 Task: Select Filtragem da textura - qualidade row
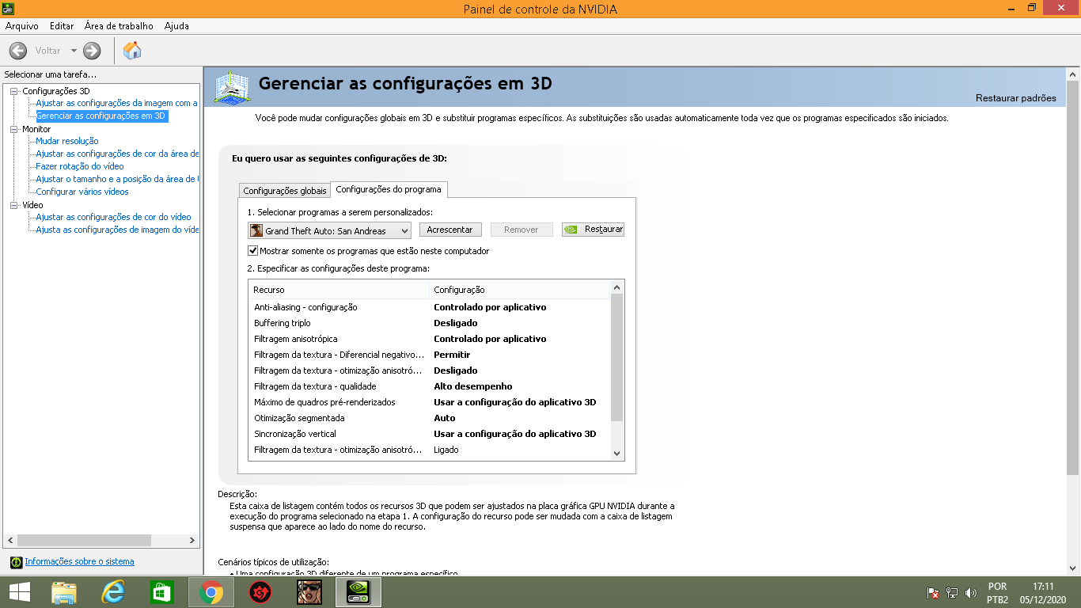pos(431,386)
